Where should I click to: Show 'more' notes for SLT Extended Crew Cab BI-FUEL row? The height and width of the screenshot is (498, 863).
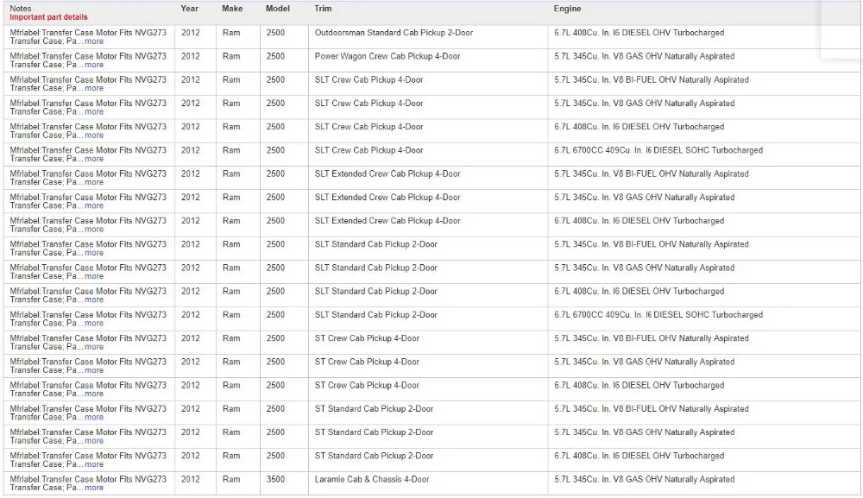94,182
